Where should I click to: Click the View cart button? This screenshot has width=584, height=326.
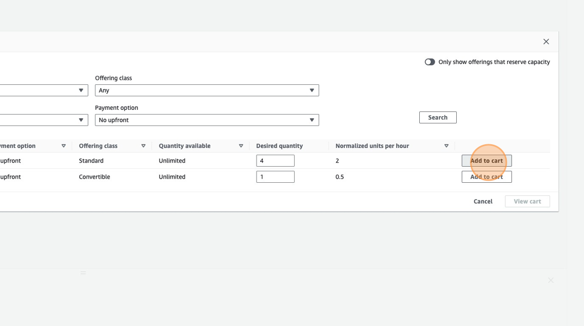(x=527, y=202)
